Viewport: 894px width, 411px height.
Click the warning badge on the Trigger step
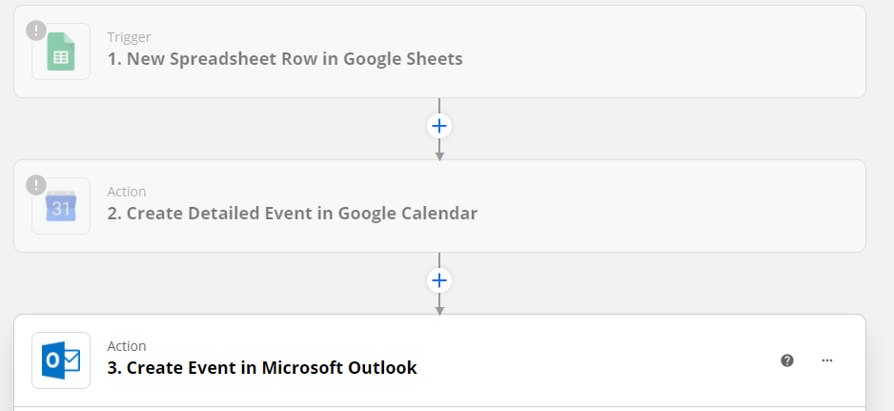point(36,30)
